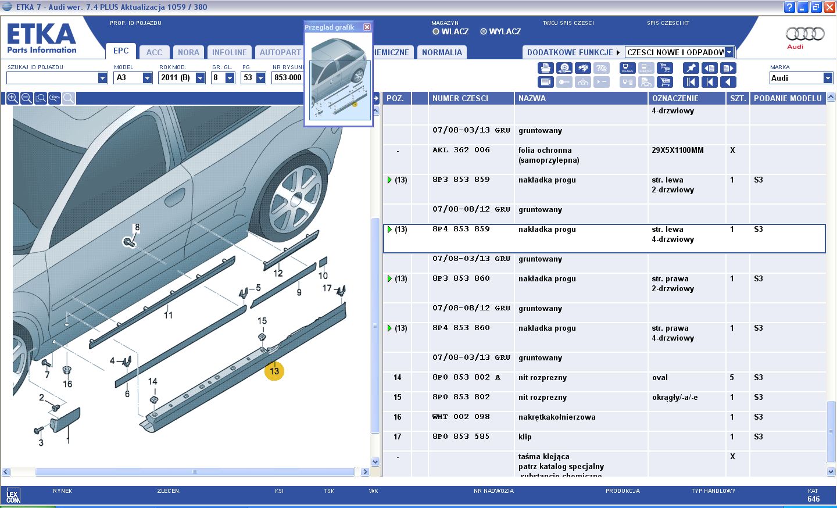Click the pushpin icon

691,68
